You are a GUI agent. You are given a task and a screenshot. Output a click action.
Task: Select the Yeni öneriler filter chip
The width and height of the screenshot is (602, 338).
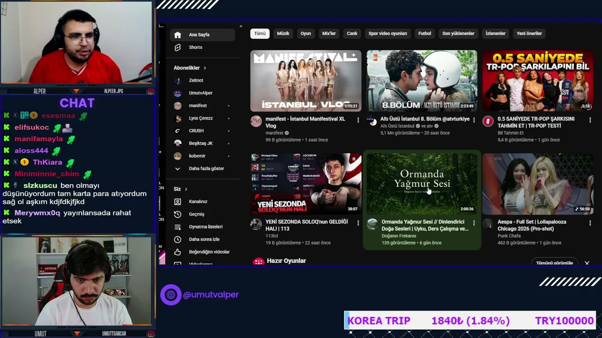[530, 33]
